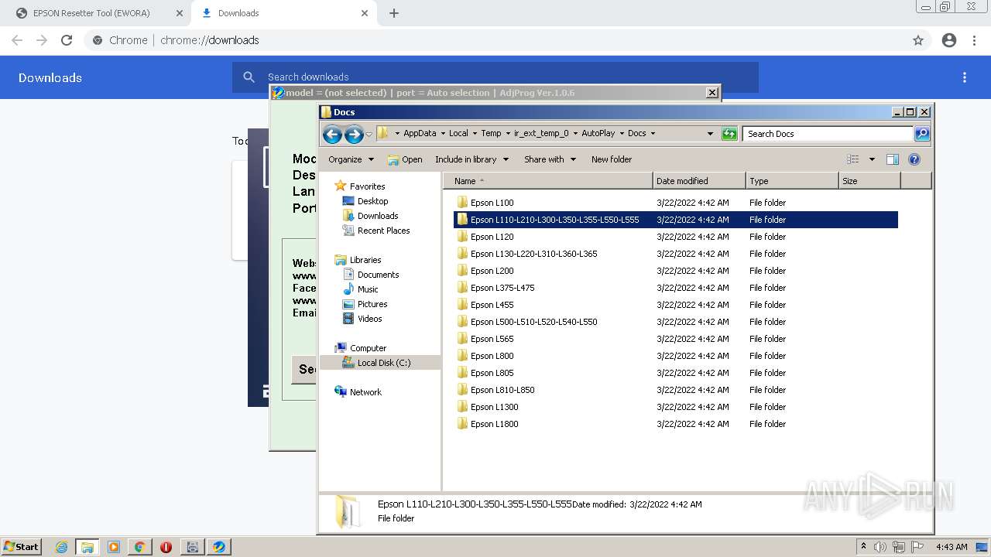Open the Chrome profile avatar icon
Viewport: 991px width, 557px height.
click(x=949, y=40)
